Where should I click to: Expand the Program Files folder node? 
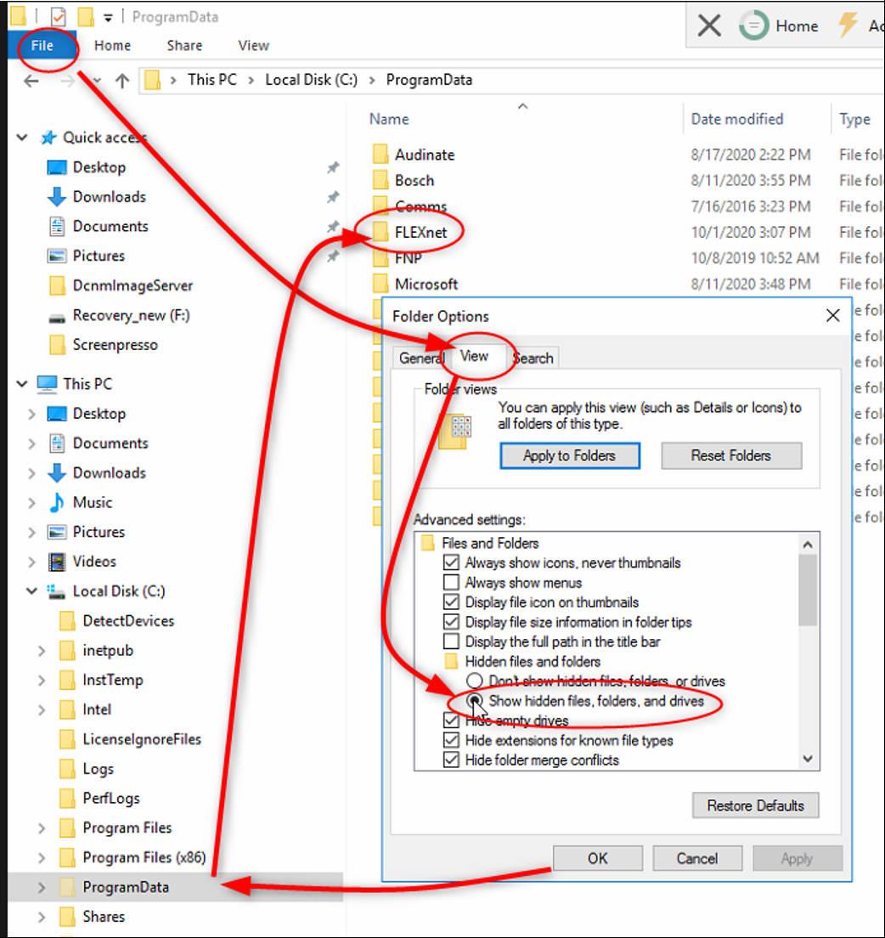click(42, 828)
